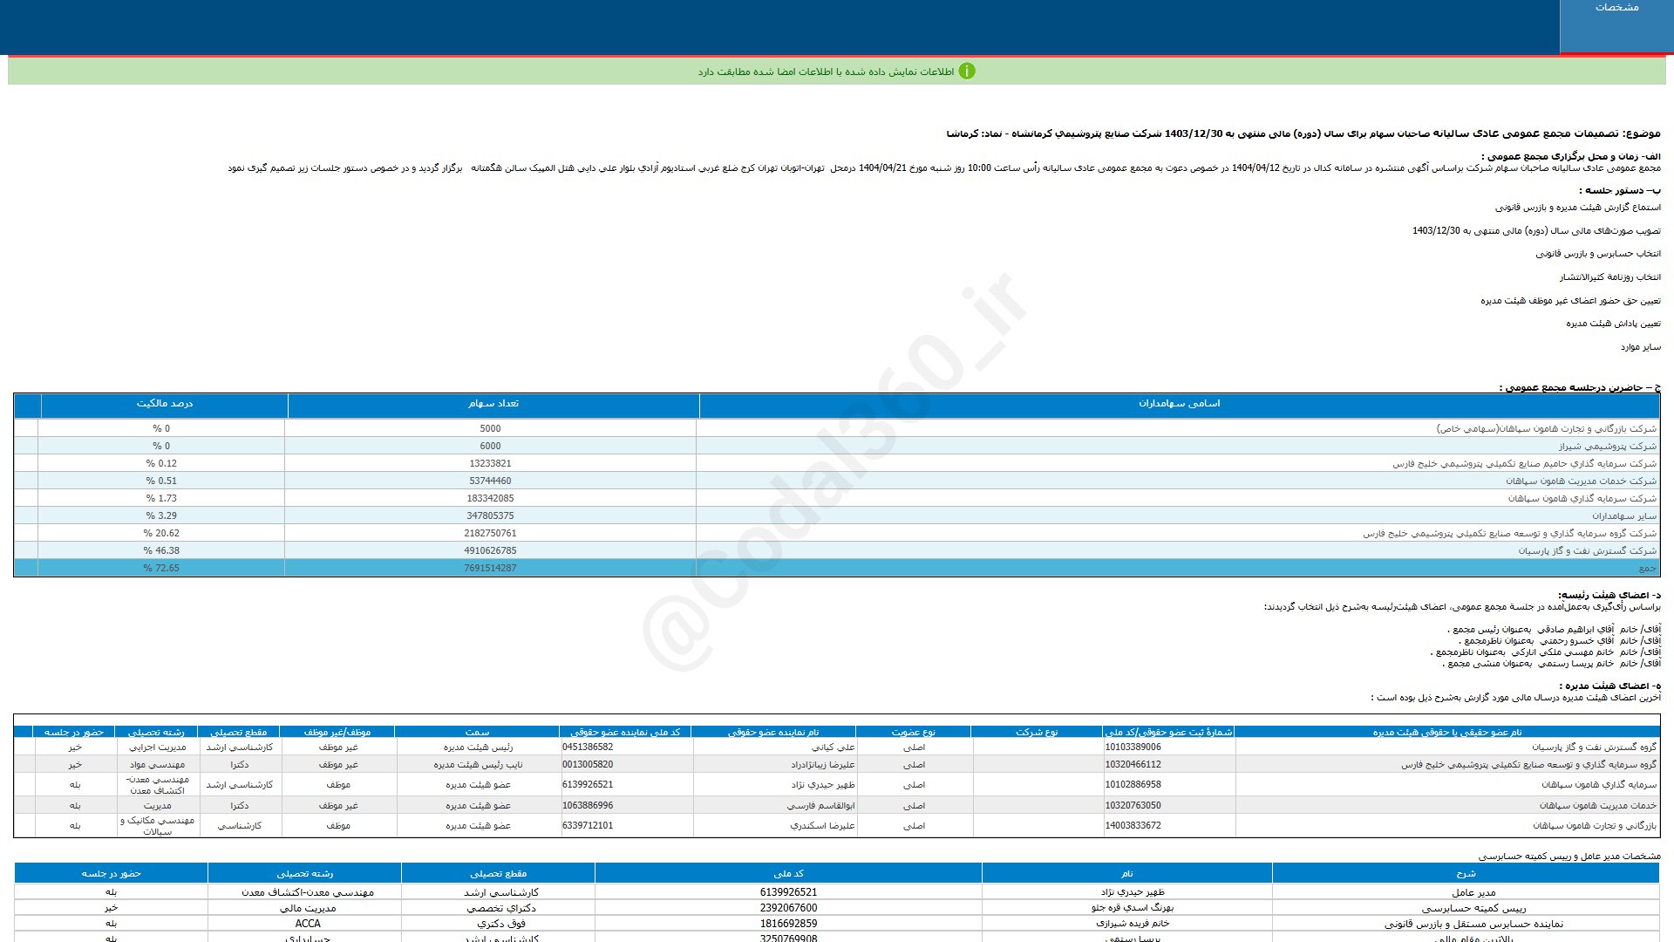This screenshot has height=942, width=1674.
Task: Click position نایب رئیس هیئت مدیره
Action: pyautogui.click(x=478, y=764)
